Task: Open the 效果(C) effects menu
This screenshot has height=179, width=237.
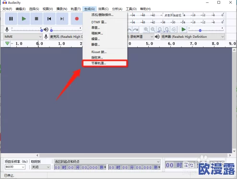Action: coord(103,9)
